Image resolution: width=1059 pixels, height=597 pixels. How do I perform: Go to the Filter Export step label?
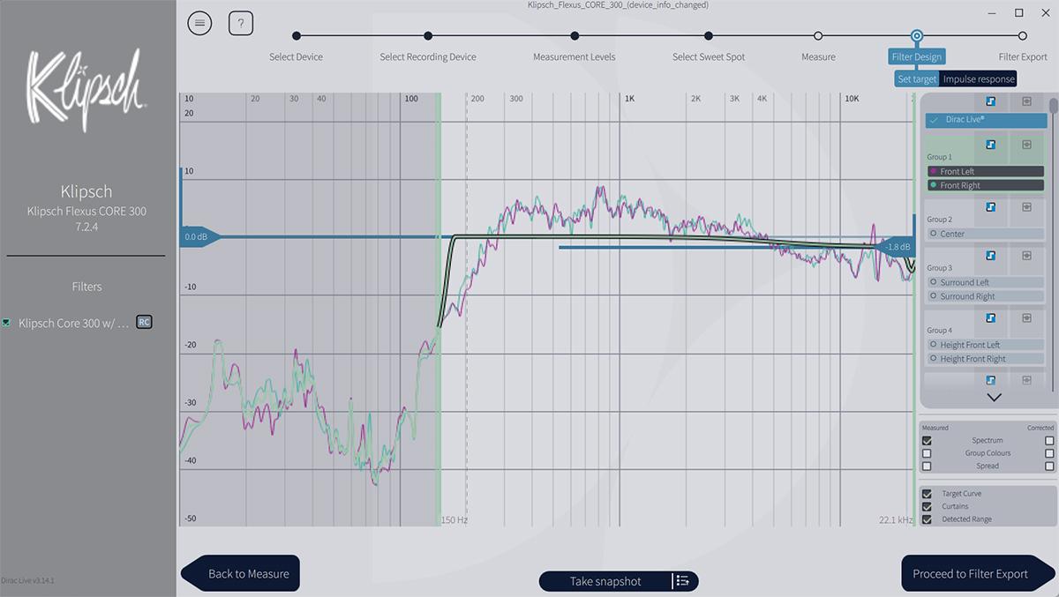(x=1023, y=56)
